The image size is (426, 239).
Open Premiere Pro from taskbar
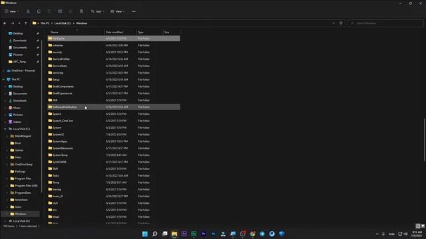[x=204, y=234]
